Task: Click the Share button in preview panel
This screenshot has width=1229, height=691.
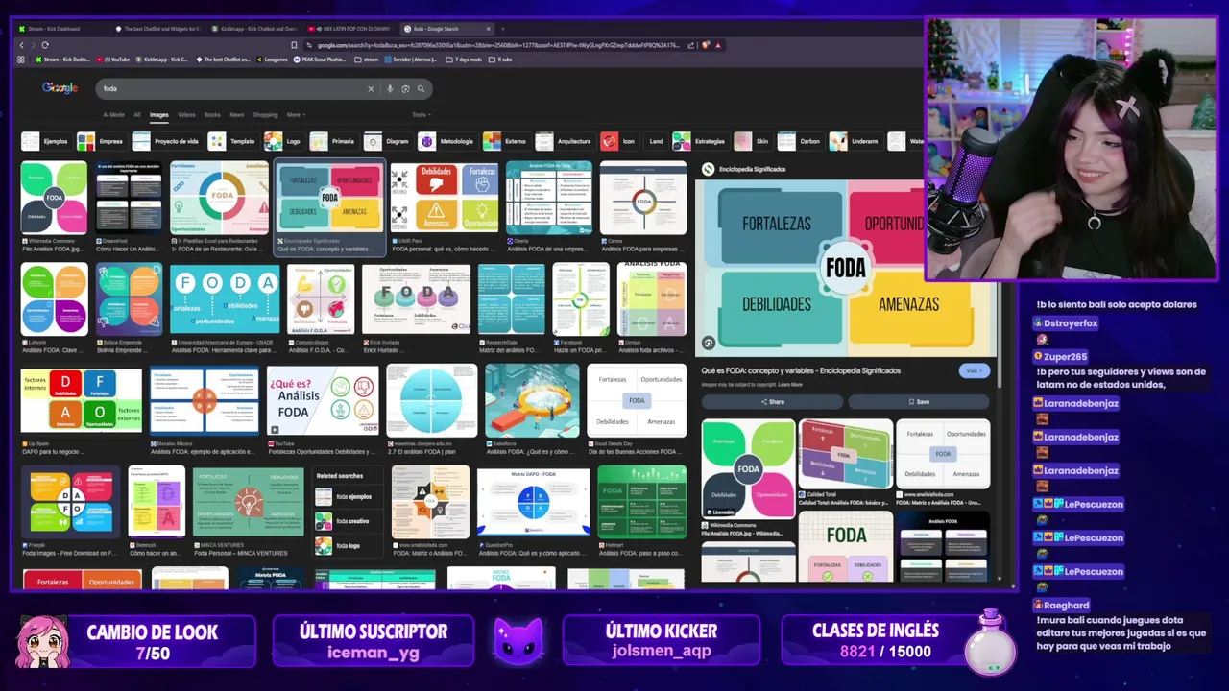Action: tap(774, 401)
